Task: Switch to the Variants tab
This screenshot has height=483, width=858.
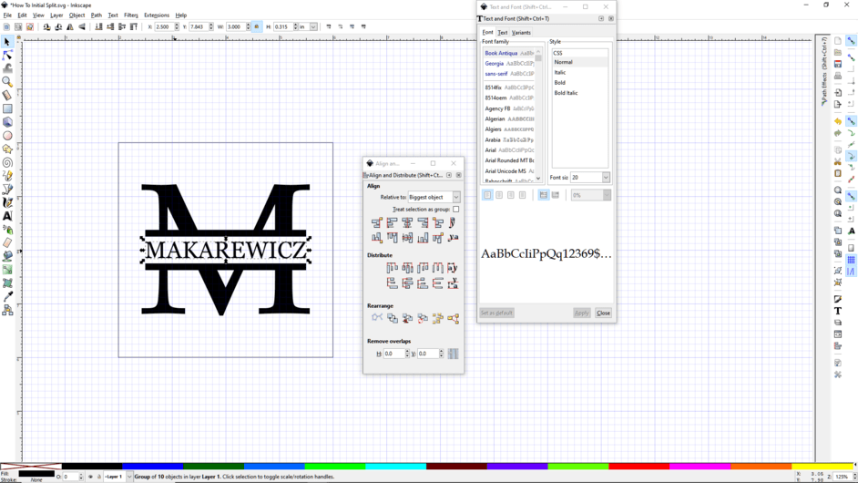Action: pyautogui.click(x=521, y=32)
